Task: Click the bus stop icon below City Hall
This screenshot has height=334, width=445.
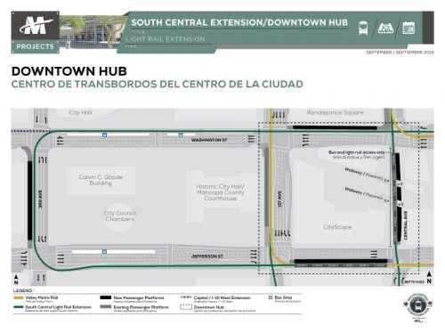Action: (x=104, y=135)
